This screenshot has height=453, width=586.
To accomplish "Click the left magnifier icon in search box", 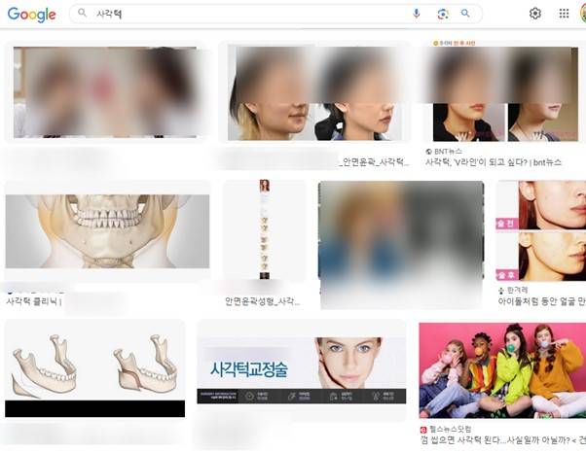I will 82,13.
